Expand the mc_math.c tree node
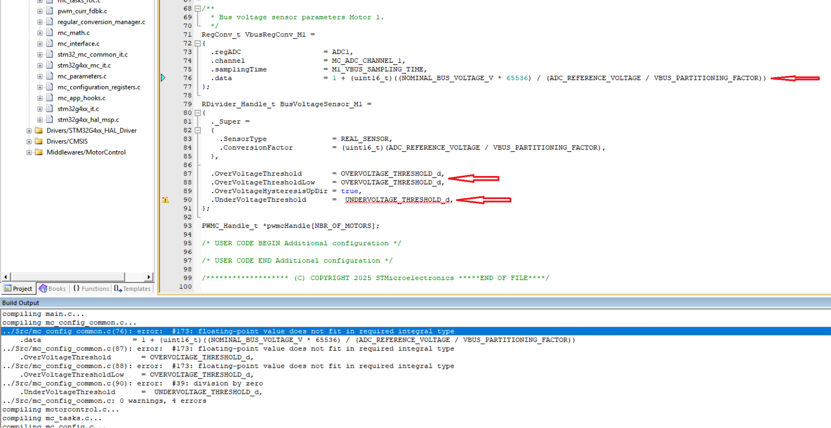831x428 pixels. coord(40,33)
